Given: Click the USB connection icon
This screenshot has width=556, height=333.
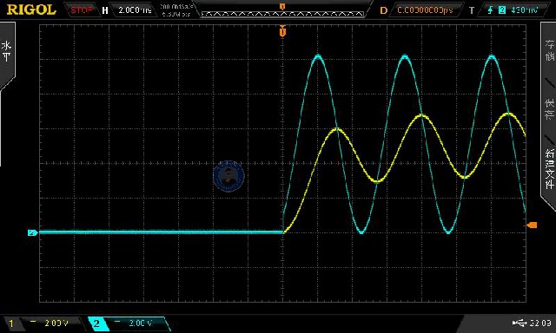Looking at the screenshot, I should pos(520,323).
